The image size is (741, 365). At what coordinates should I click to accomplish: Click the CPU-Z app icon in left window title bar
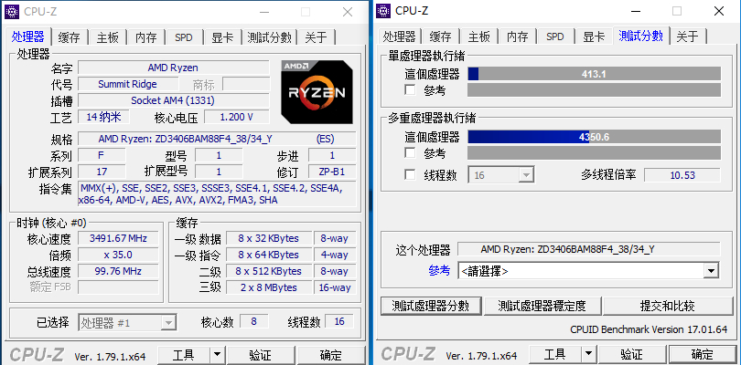coord(11,11)
